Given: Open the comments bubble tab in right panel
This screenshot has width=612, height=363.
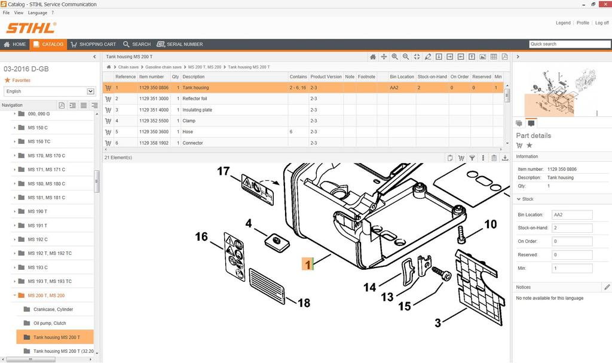Looking at the screenshot, I should click(531, 123).
